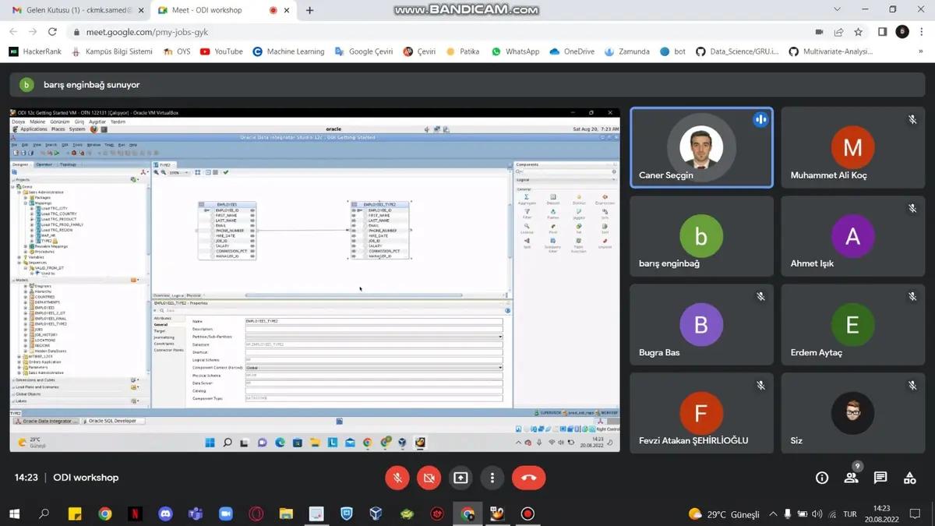The height and width of the screenshot is (526, 935).
Task: Show the participants people panel
Action: pos(851,478)
